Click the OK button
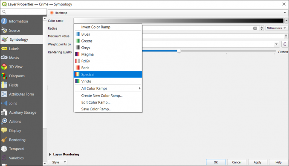 point(216,162)
